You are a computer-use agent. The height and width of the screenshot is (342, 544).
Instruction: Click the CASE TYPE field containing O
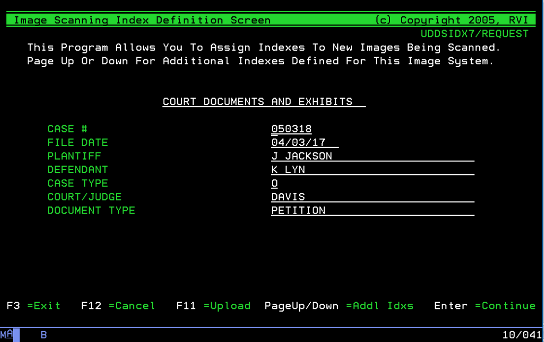point(274,183)
